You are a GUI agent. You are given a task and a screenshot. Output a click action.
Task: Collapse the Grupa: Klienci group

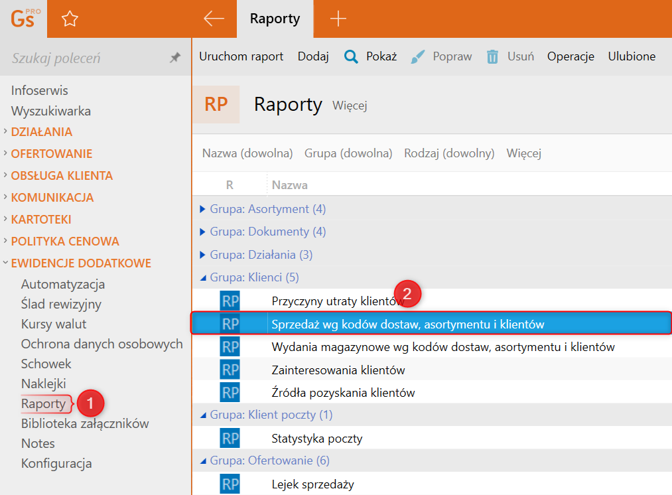(203, 278)
